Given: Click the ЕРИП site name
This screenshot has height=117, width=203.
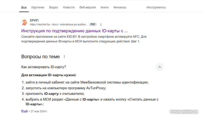Looking at the screenshot, I should (34, 21).
